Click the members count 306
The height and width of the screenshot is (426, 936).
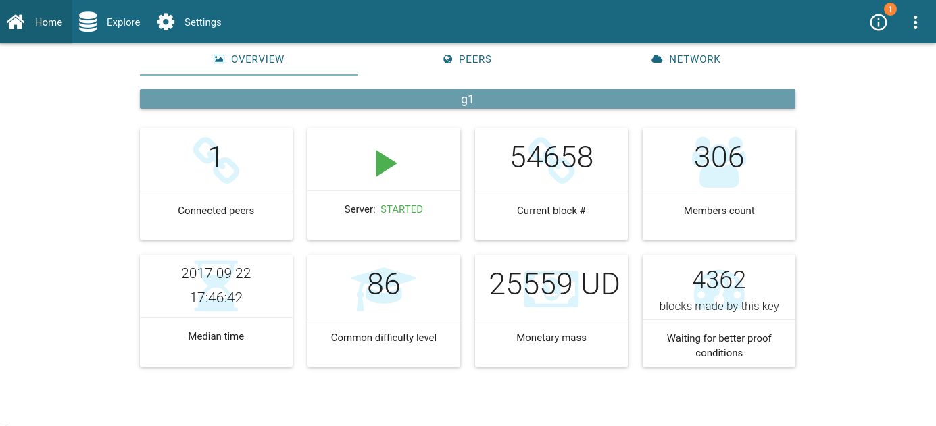click(x=719, y=157)
